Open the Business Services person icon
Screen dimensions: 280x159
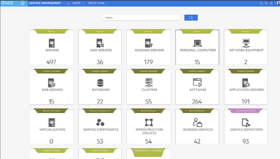tap(197, 122)
